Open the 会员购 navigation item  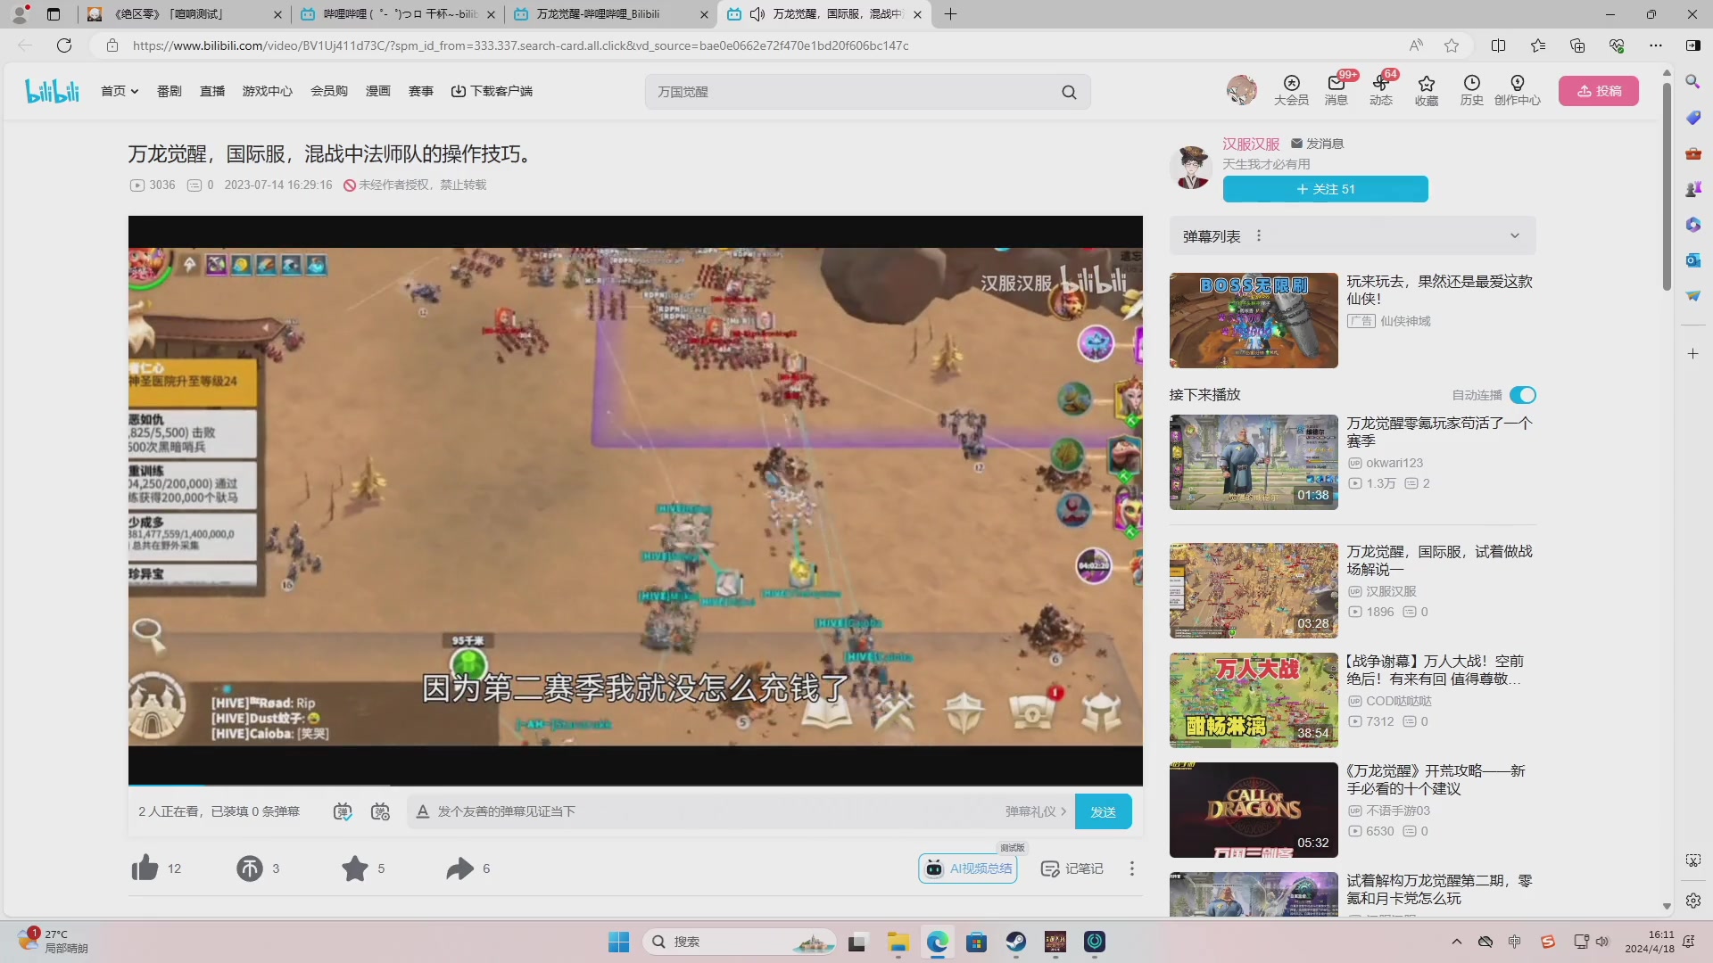tap(329, 91)
